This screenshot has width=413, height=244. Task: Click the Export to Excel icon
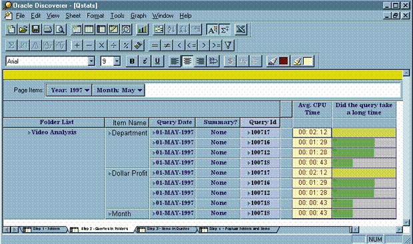click(x=240, y=29)
